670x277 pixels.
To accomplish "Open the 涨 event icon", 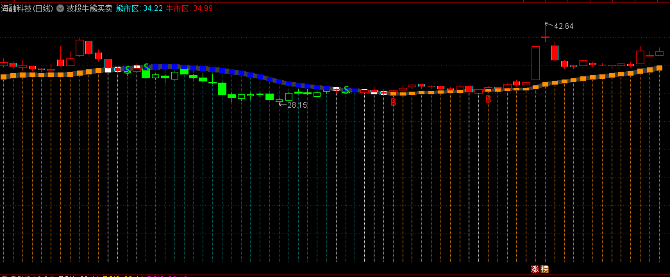I will [x=535, y=269].
